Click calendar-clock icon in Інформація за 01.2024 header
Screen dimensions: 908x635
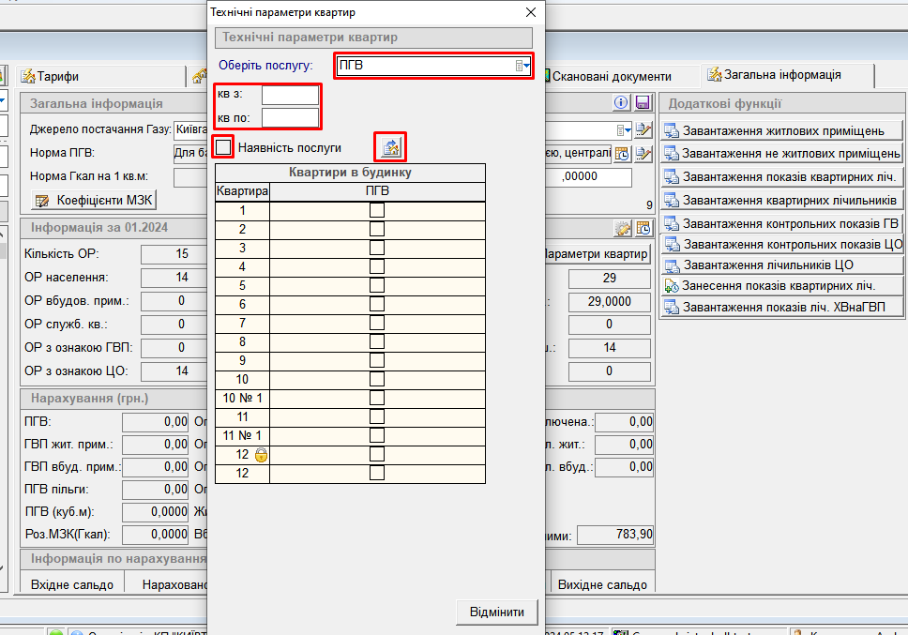[x=643, y=228]
